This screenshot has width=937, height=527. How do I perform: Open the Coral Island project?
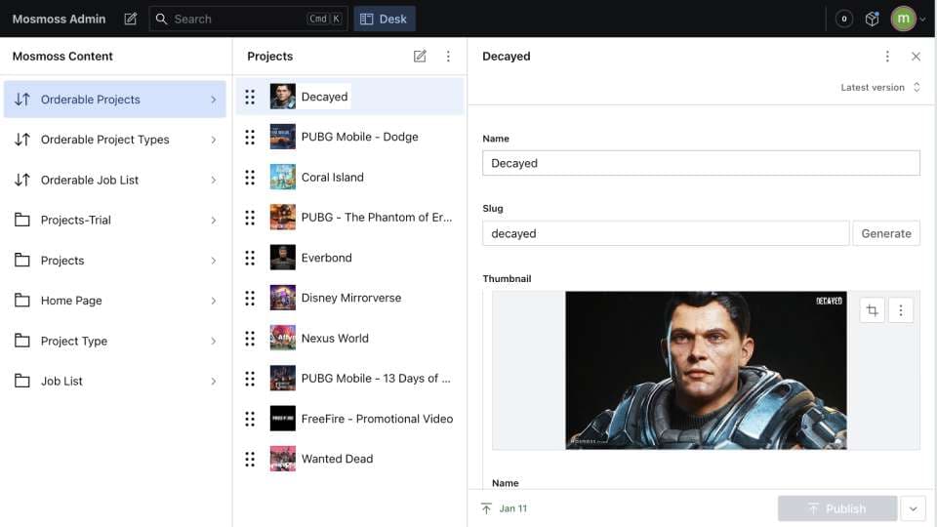[x=349, y=178]
